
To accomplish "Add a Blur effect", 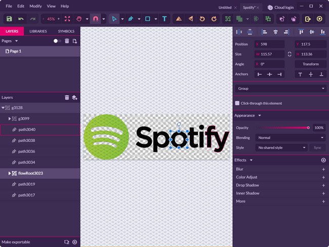I will pyautogui.click(x=323, y=169).
